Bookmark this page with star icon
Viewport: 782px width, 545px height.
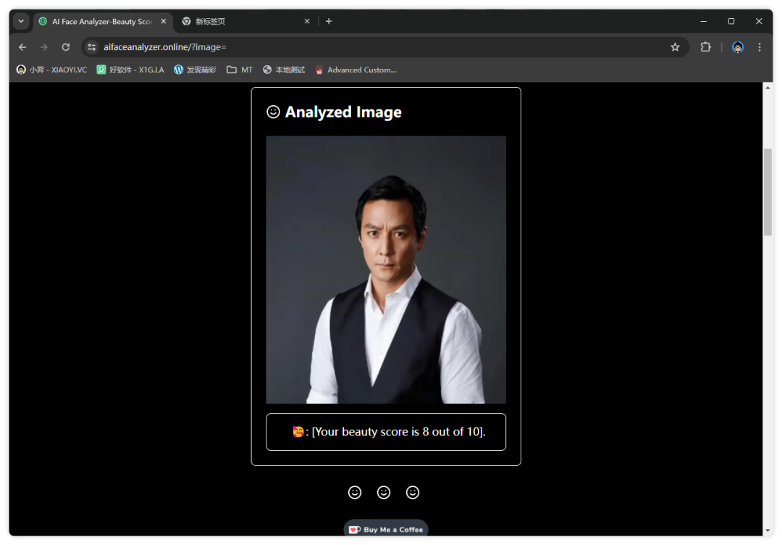(675, 47)
